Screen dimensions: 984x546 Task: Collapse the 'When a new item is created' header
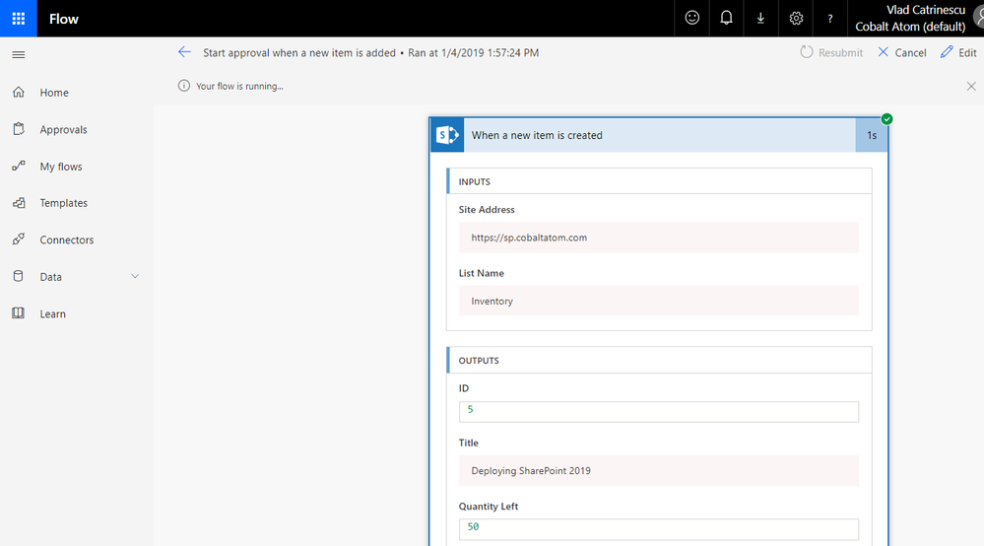[x=659, y=135]
